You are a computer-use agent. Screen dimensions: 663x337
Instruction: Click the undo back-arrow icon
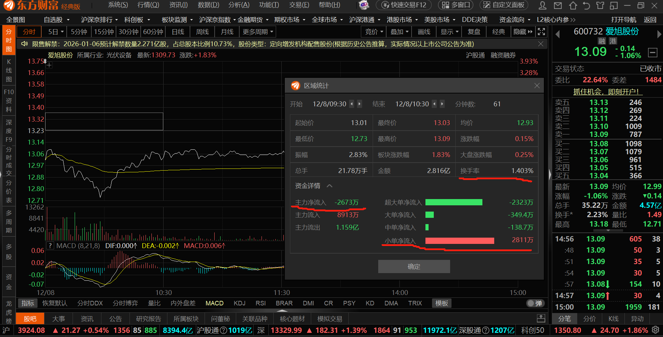coord(586,5)
